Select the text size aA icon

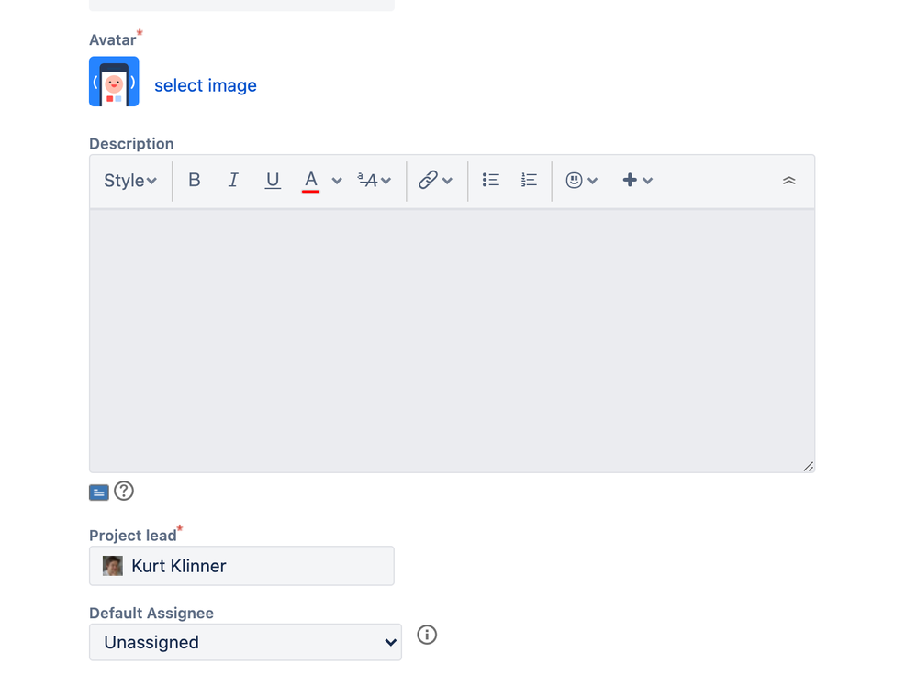tap(368, 180)
